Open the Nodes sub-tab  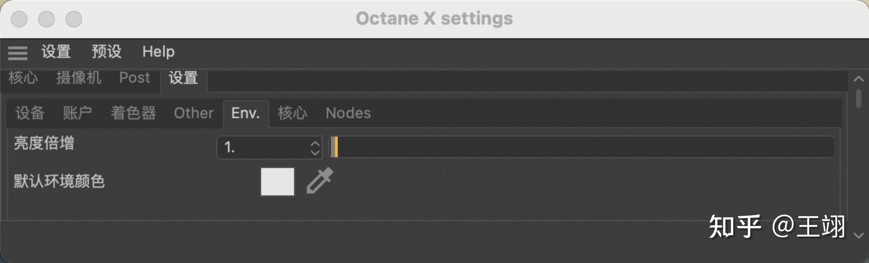coord(348,113)
